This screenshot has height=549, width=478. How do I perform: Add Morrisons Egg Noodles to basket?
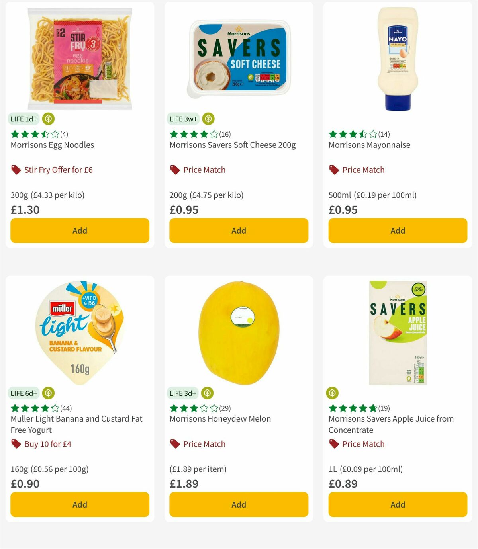pos(79,230)
